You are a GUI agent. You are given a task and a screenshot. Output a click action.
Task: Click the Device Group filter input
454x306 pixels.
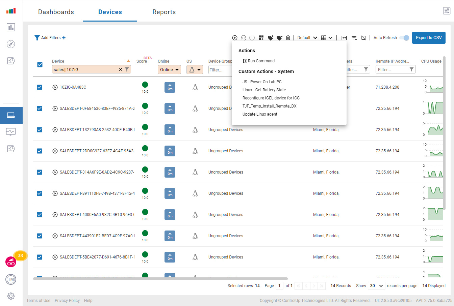[x=220, y=70]
